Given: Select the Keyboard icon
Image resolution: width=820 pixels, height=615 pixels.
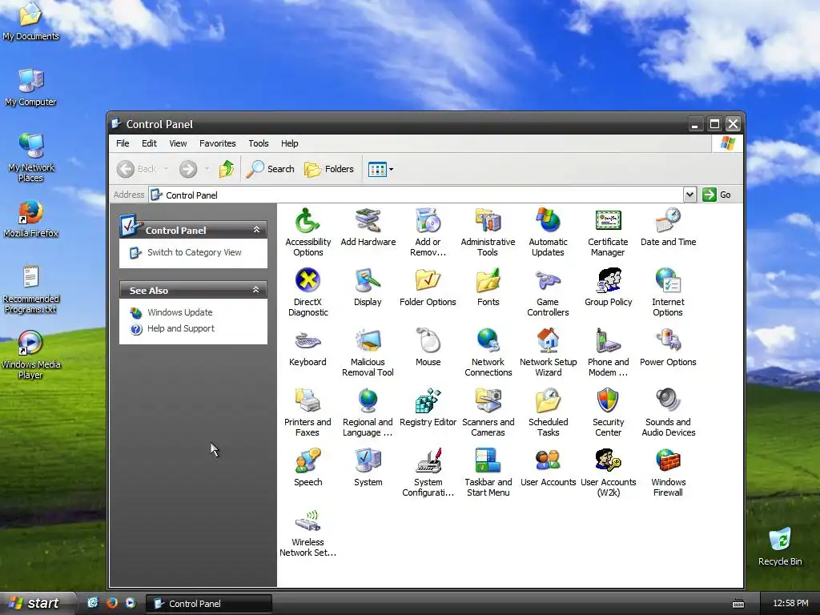Looking at the screenshot, I should [x=307, y=348].
